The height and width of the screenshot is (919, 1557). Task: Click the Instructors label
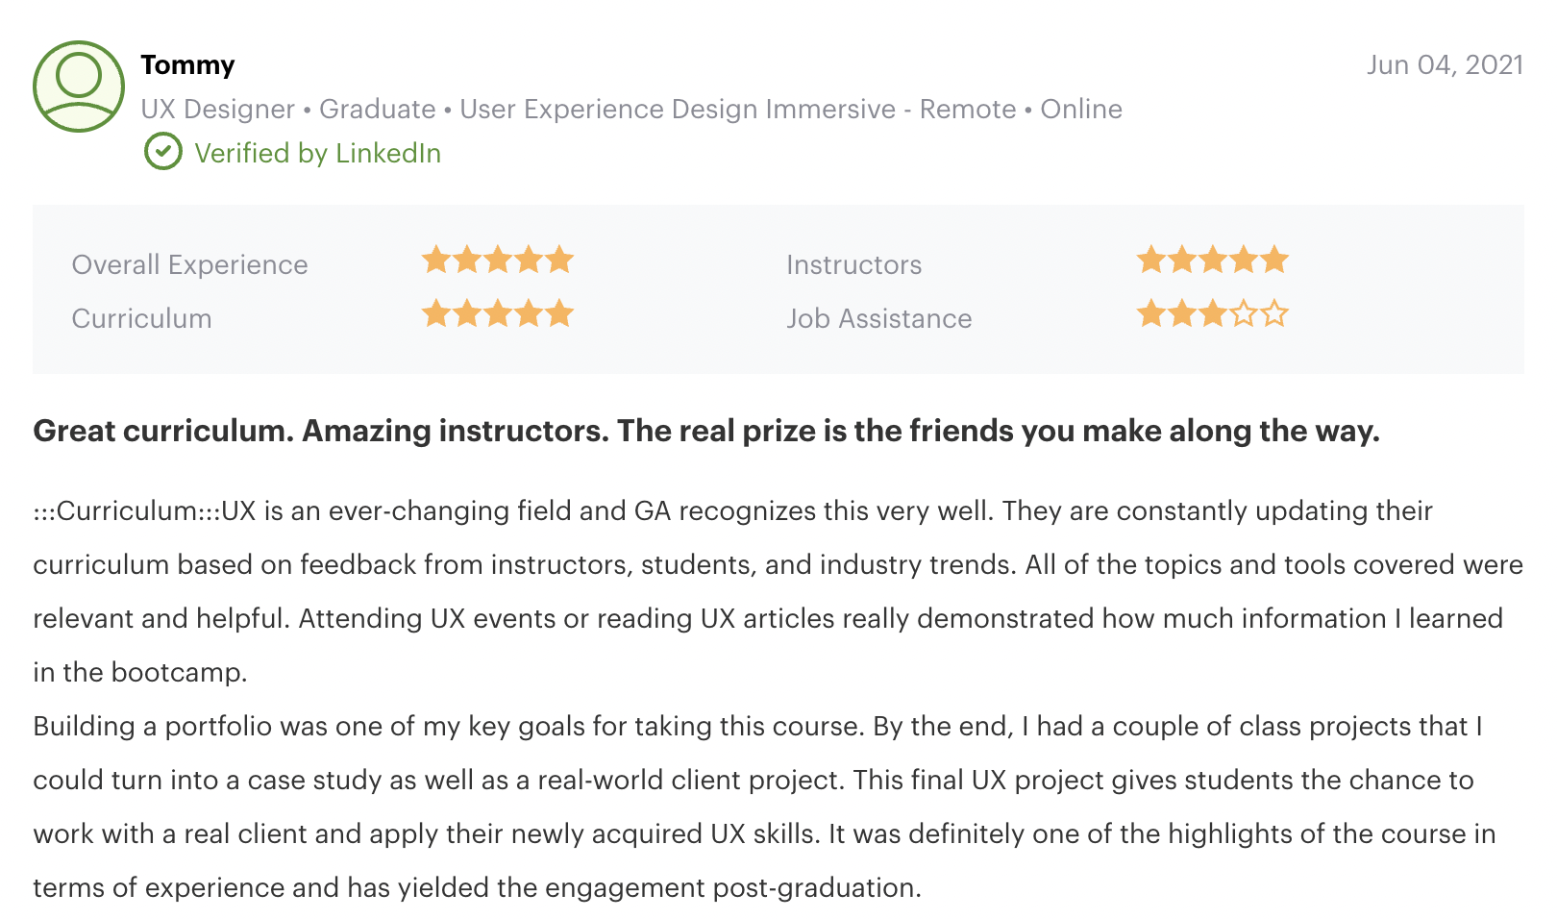[x=853, y=264]
